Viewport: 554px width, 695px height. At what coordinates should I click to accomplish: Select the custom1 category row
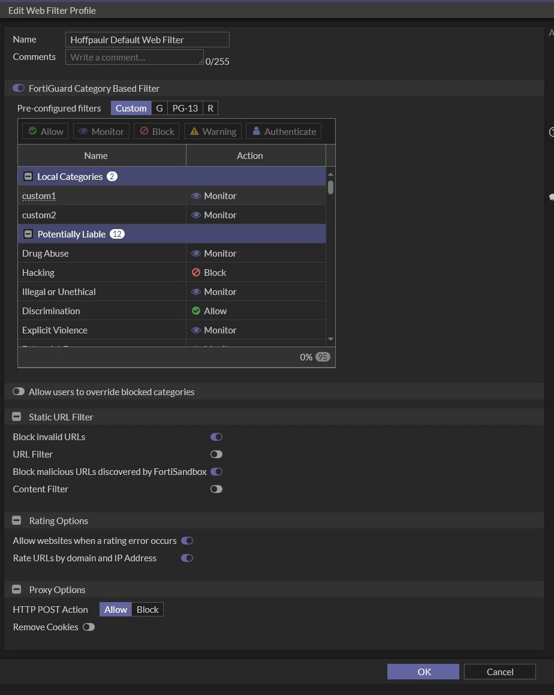(x=171, y=196)
